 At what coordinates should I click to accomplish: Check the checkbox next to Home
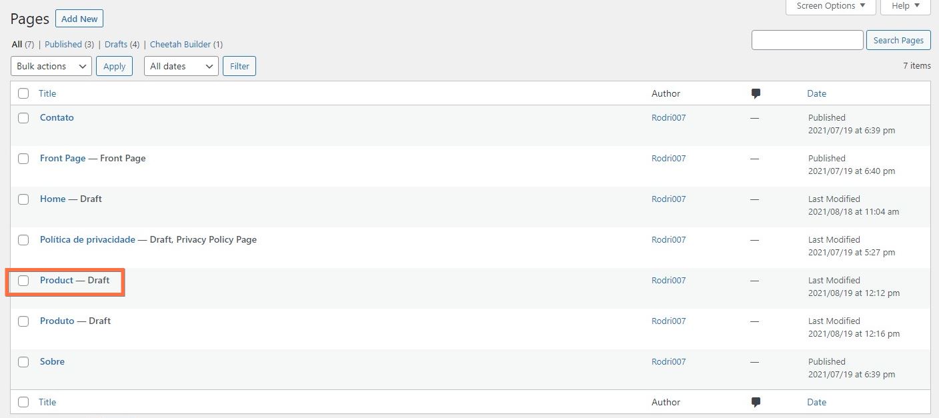point(23,199)
